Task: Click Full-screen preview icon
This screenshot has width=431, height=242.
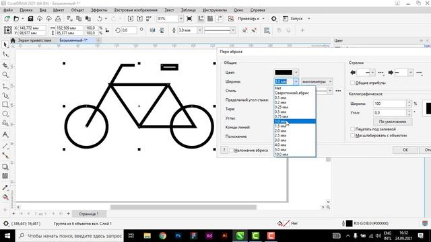Action: coord(189,19)
